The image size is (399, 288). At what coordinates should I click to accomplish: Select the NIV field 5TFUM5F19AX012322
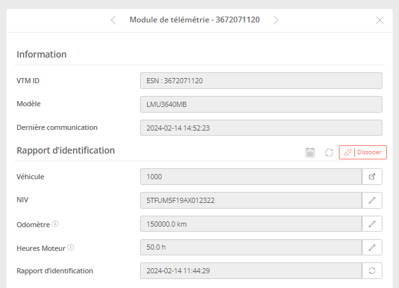point(251,200)
